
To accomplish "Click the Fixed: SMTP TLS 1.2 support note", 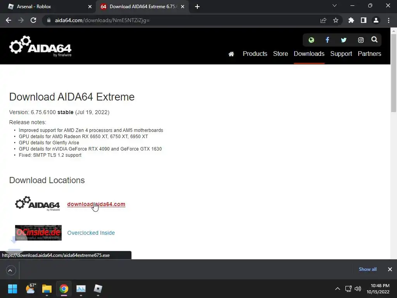I will pyautogui.click(x=50, y=155).
